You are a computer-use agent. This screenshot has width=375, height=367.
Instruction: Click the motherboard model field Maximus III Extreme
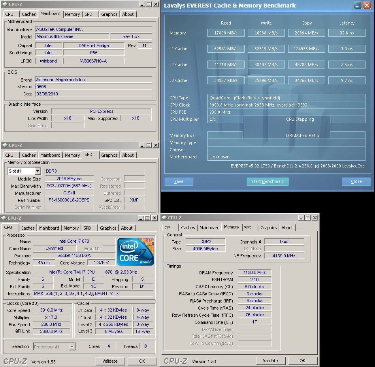tap(72, 36)
